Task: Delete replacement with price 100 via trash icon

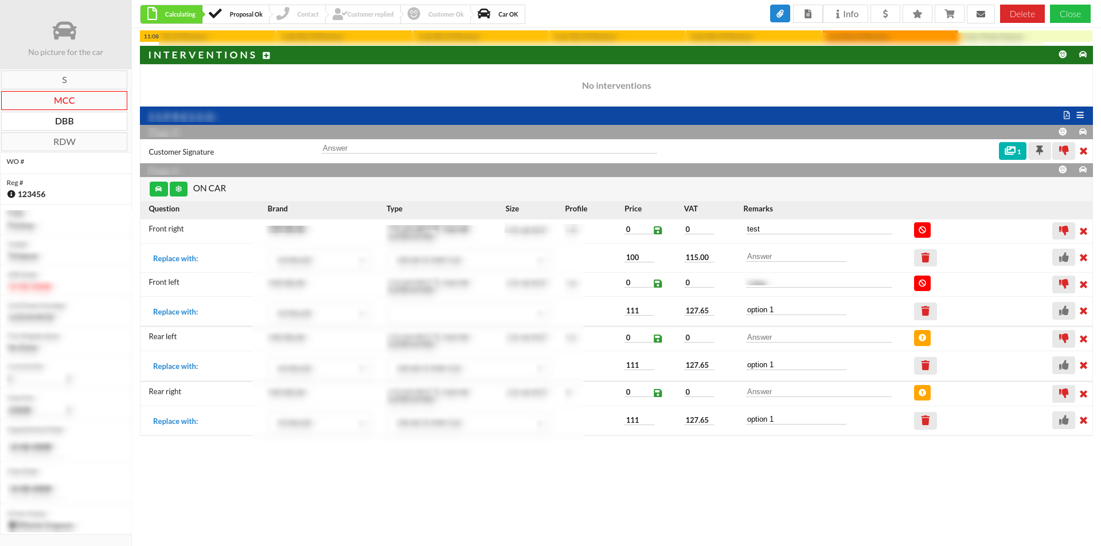Action: point(926,258)
